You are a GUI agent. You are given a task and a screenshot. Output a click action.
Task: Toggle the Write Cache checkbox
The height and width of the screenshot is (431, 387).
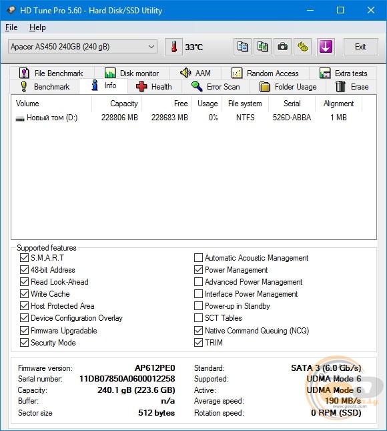[x=24, y=294]
